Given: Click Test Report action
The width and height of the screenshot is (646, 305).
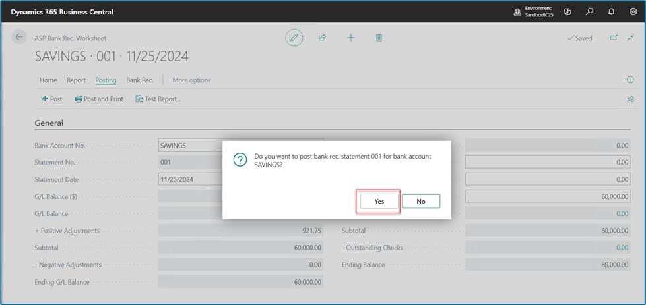Looking at the screenshot, I should [158, 99].
